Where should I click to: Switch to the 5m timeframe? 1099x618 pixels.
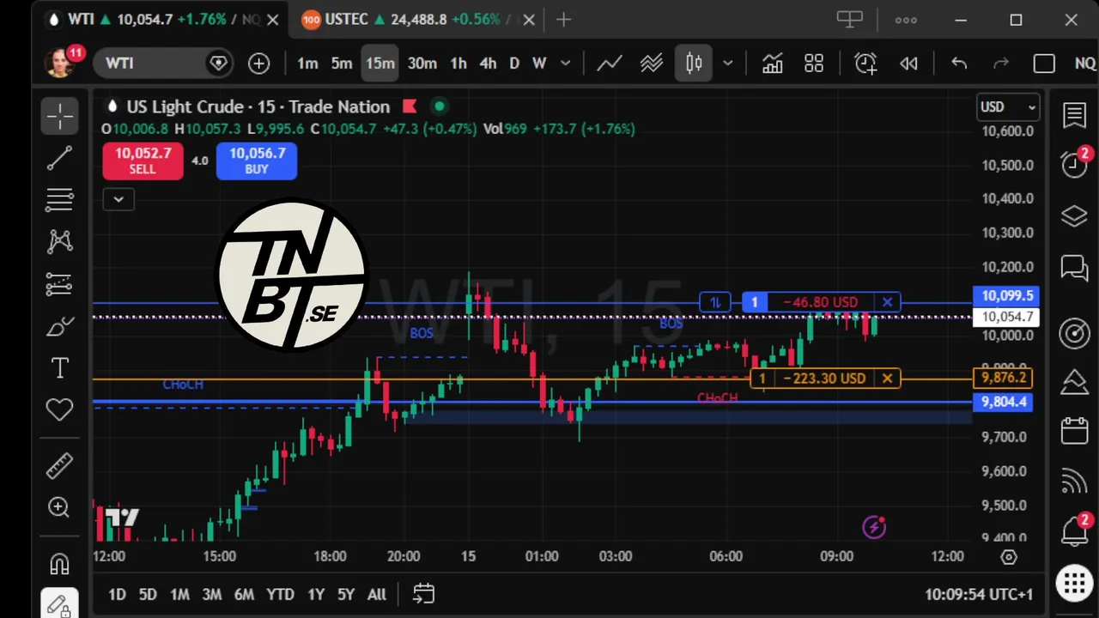pyautogui.click(x=342, y=63)
